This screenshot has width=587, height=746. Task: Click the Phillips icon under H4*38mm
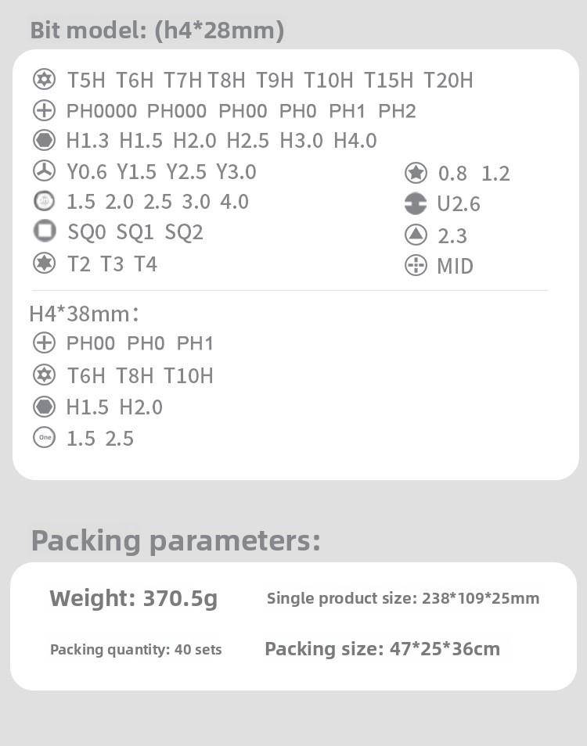click(x=45, y=343)
